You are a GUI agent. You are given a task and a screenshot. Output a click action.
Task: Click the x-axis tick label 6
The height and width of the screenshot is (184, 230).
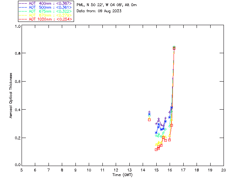[x=35, y=170]
